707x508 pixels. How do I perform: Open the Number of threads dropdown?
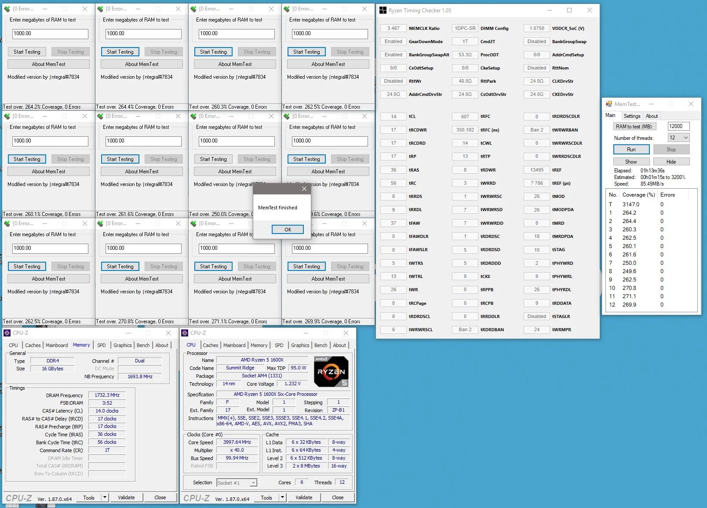tap(685, 138)
